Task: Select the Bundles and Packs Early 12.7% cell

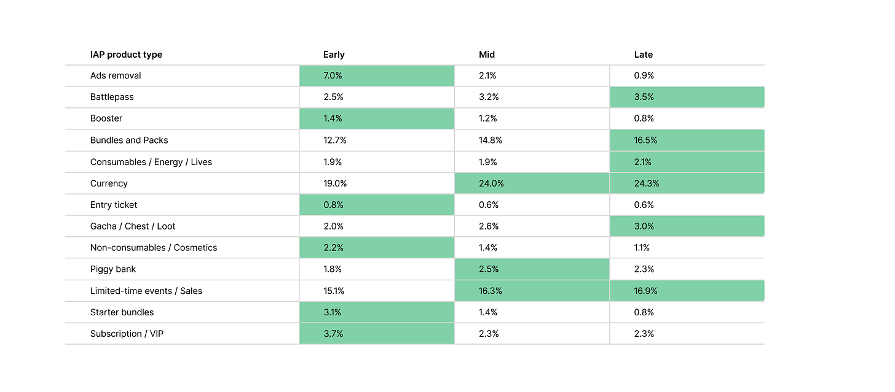Action: click(376, 140)
